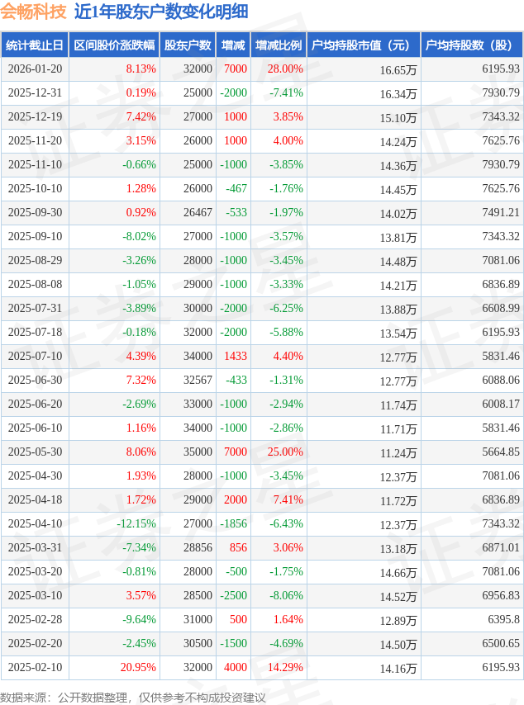Image resolution: width=524 pixels, height=705 pixels.
Task: Click the 16.65万 market value cell
Action: coord(398,70)
